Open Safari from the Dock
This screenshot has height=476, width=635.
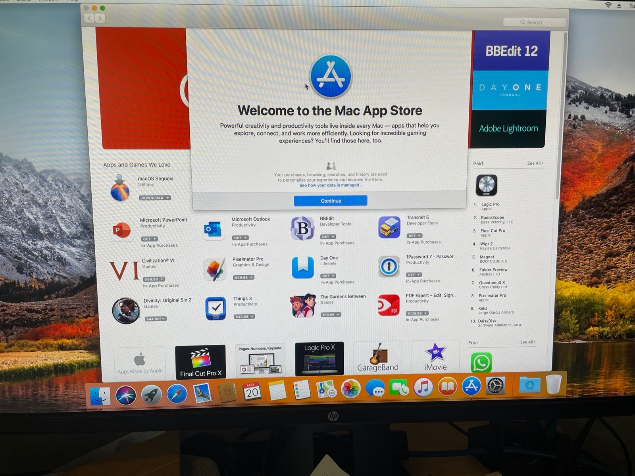pos(177,394)
